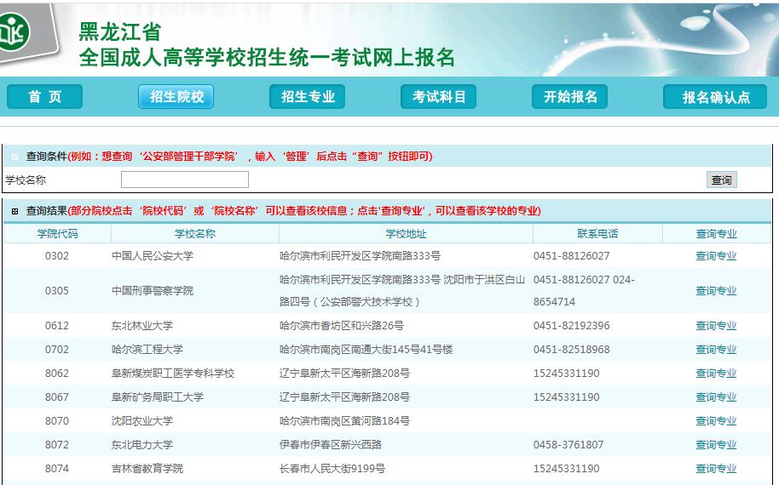Open the 招生专业 navigation tab

307,96
